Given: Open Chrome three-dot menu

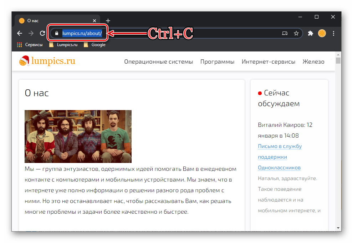Looking at the screenshot, I should click(334, 33).
